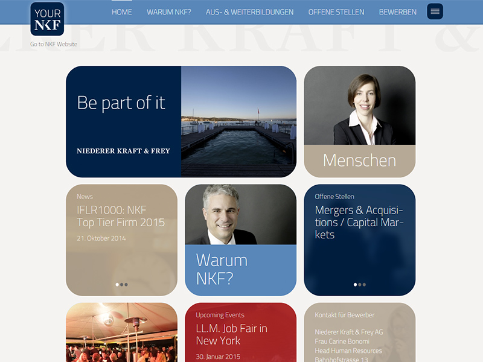Click the Menschen tile with woman's portrait
Image resolution: width=483 pixels, height=362 pixels.
tap(359, 121)
